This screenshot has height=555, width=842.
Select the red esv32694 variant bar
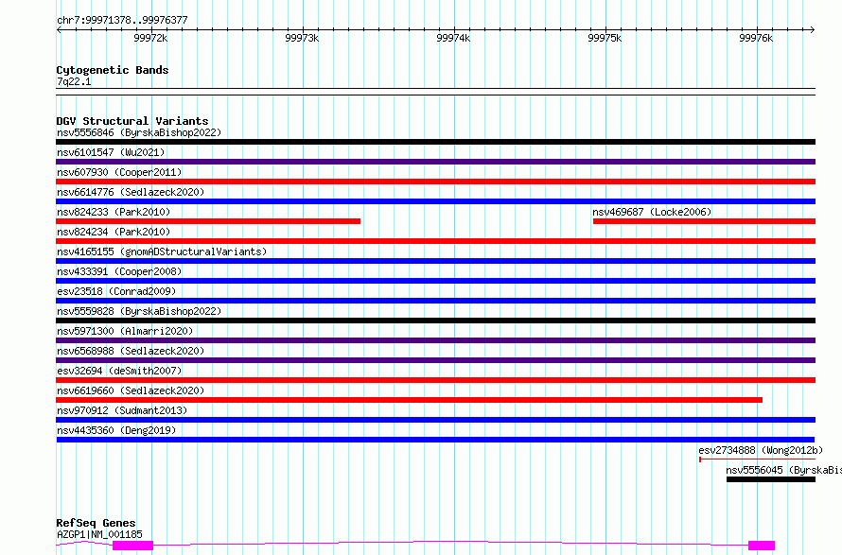tap(435, 380)
